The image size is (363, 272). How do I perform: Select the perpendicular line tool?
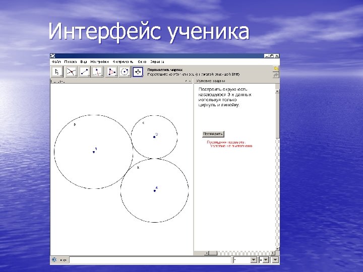(97, 72)
